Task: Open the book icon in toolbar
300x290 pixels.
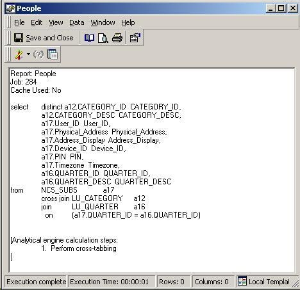Action: click(89, 38)
